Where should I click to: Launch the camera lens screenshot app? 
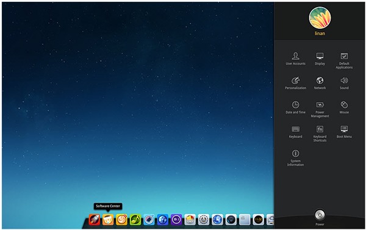pos(149,220)
